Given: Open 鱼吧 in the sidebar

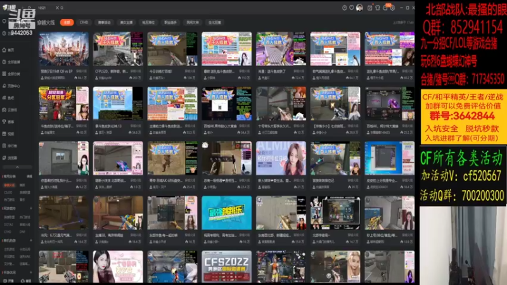Looking at the screenshot, I should [x=9, y=98].
